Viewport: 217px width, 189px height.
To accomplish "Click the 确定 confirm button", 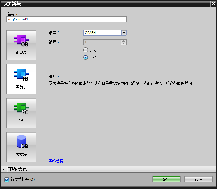I will pyautogui.click(x=166, y=180).
